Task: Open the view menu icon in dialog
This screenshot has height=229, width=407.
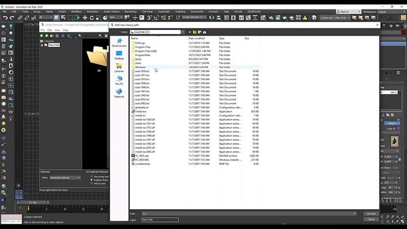Action: tap(205, 32)
